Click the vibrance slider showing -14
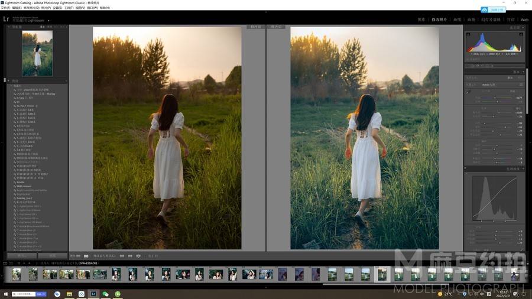Screen dimensions: 532x299 (x=497, y=158)
